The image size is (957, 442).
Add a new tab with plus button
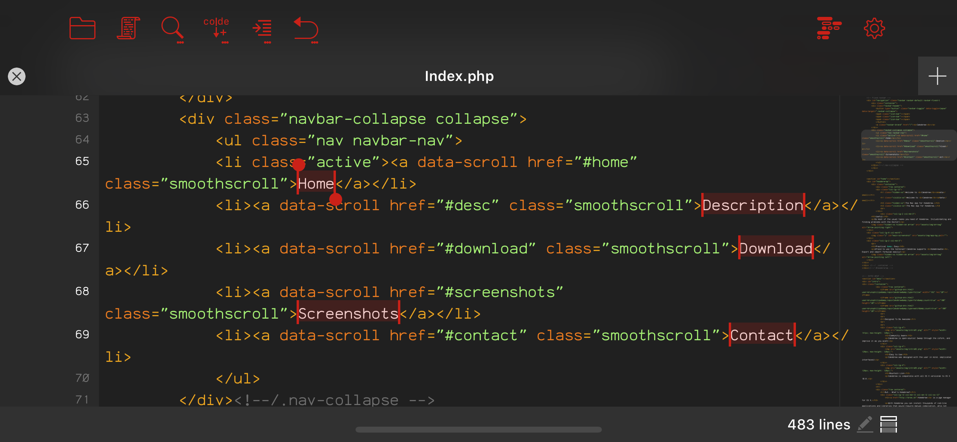pos(937,76)
